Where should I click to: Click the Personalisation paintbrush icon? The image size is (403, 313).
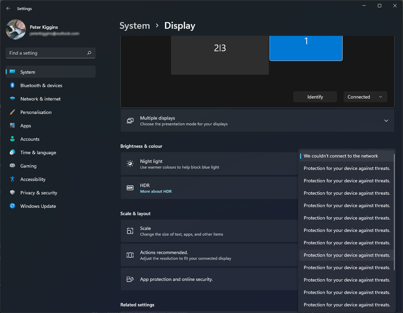coord(13,112)
